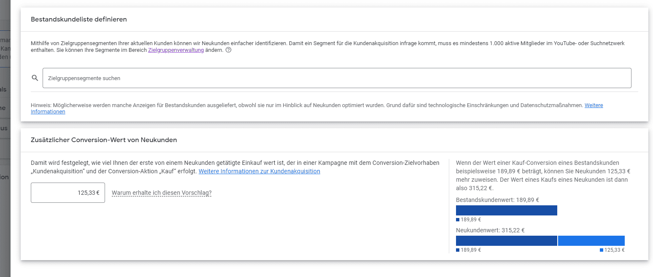The height and width of the screenshot is (277, 653).
Task: Focus the Zielgruppensegmente suchen field
Action: [337, 78]
